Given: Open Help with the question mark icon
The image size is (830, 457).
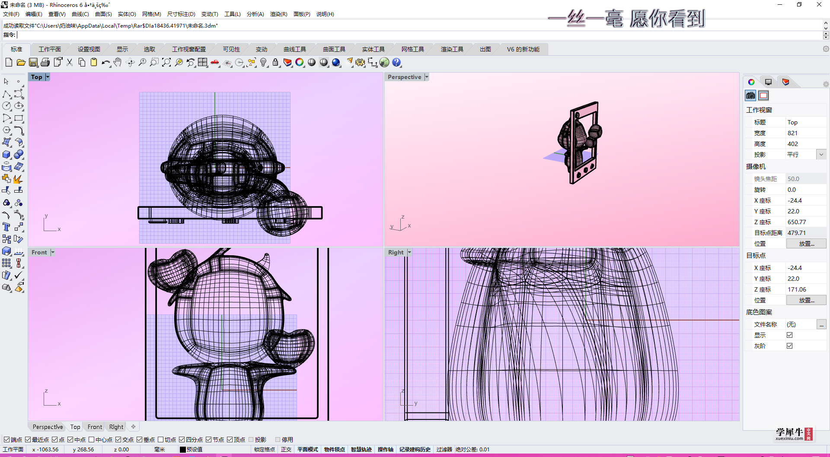Looking at the screenshot, I should (396, 63).
